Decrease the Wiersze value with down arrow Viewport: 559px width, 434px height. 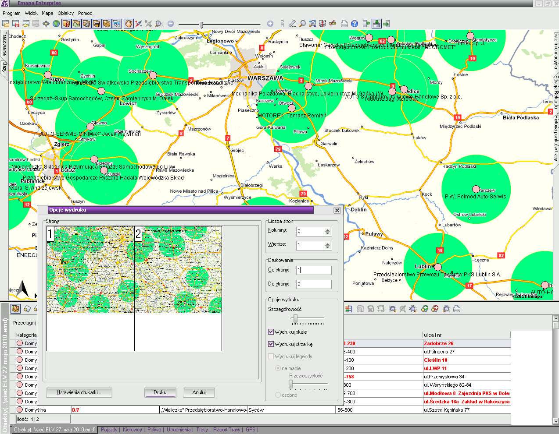(327, 247)
